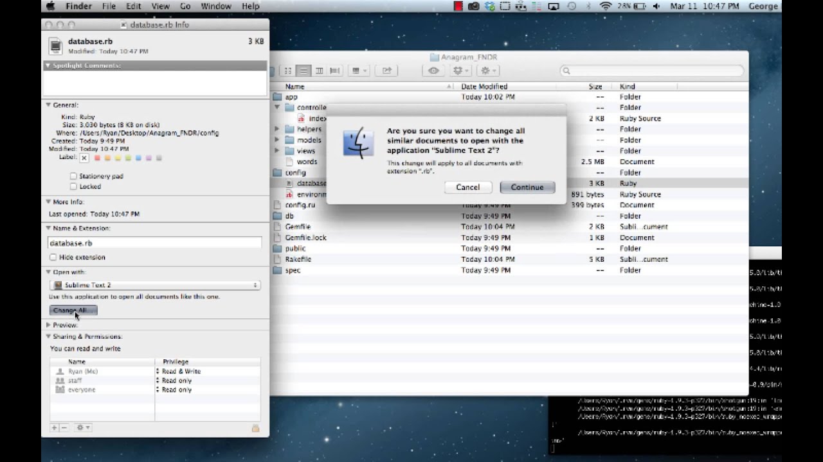Open the Action gear menu in Finder toolbar
823x462 pixels.
(489, 71)
